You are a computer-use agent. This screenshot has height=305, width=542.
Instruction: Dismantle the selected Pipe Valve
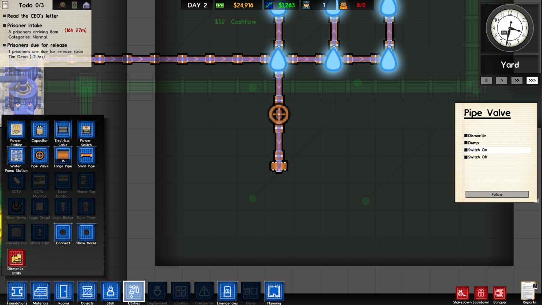pyautogui.click(x=497, y=136)
